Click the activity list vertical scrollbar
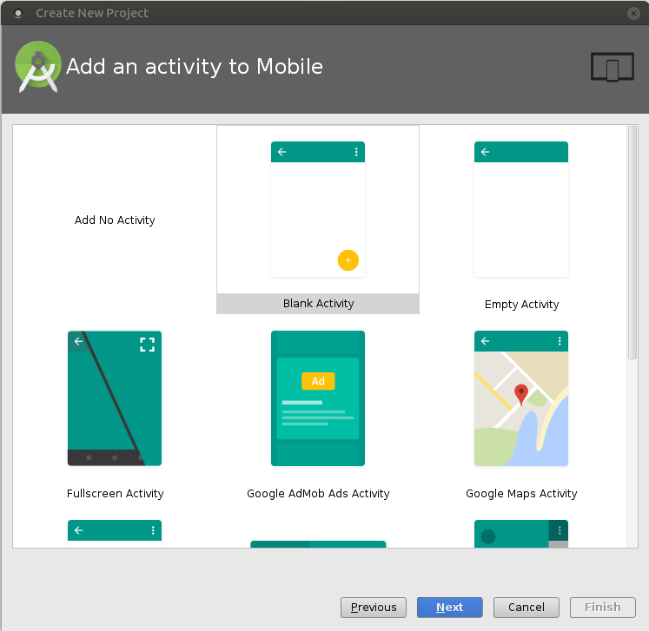Viewport: 649px width, 631px height. [632, 243]
